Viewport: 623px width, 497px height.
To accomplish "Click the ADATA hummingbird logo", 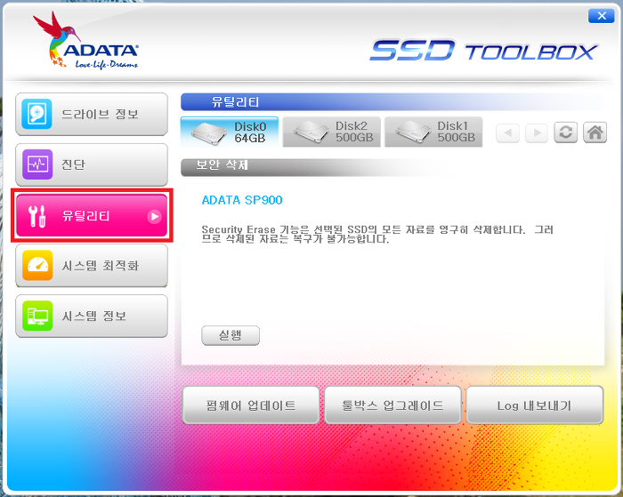I will point(85,41).
